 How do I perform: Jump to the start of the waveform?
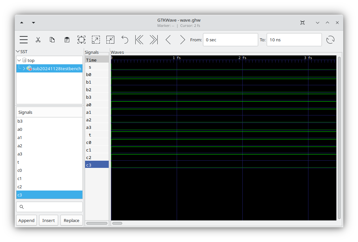point(139,39)
